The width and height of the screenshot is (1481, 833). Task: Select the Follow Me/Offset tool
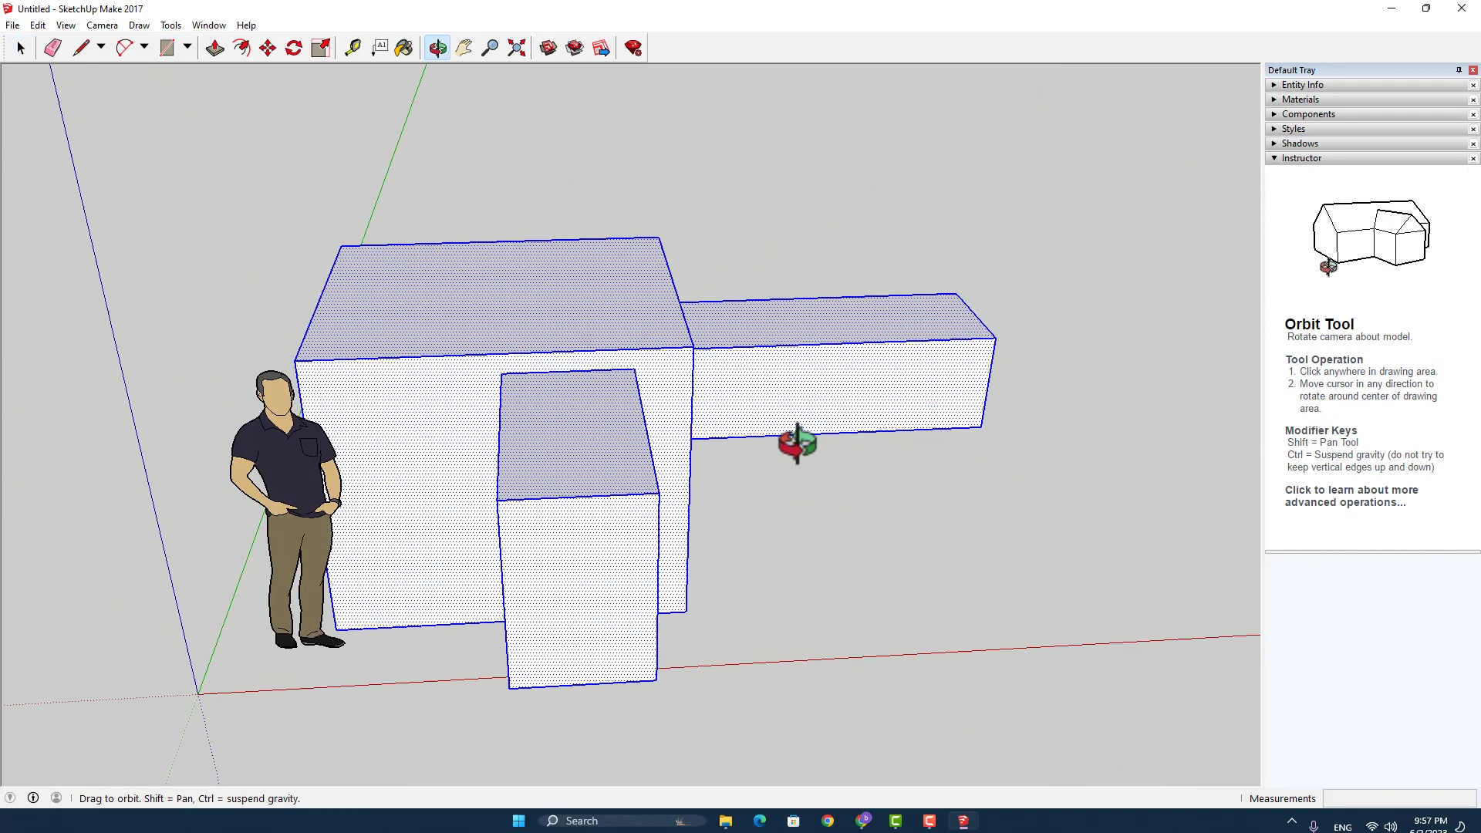point(241,48)
